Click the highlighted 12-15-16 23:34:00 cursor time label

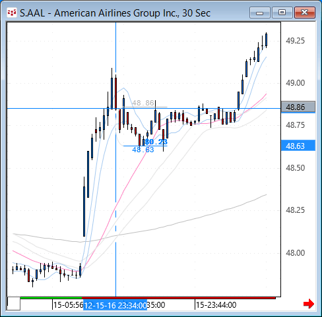tap(115, 305)
